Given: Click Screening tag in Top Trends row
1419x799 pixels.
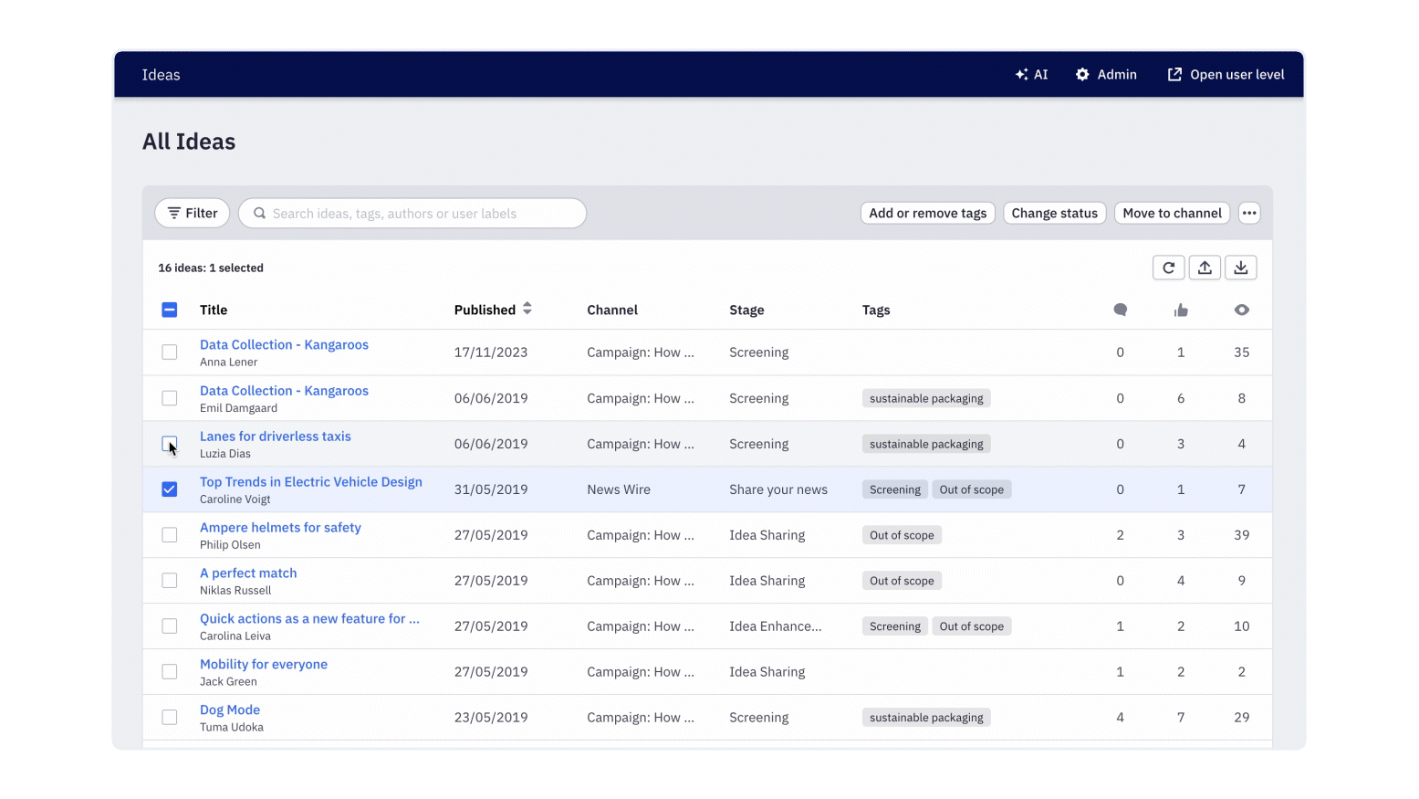Looking at the screenshot, I should click(895, 489).
